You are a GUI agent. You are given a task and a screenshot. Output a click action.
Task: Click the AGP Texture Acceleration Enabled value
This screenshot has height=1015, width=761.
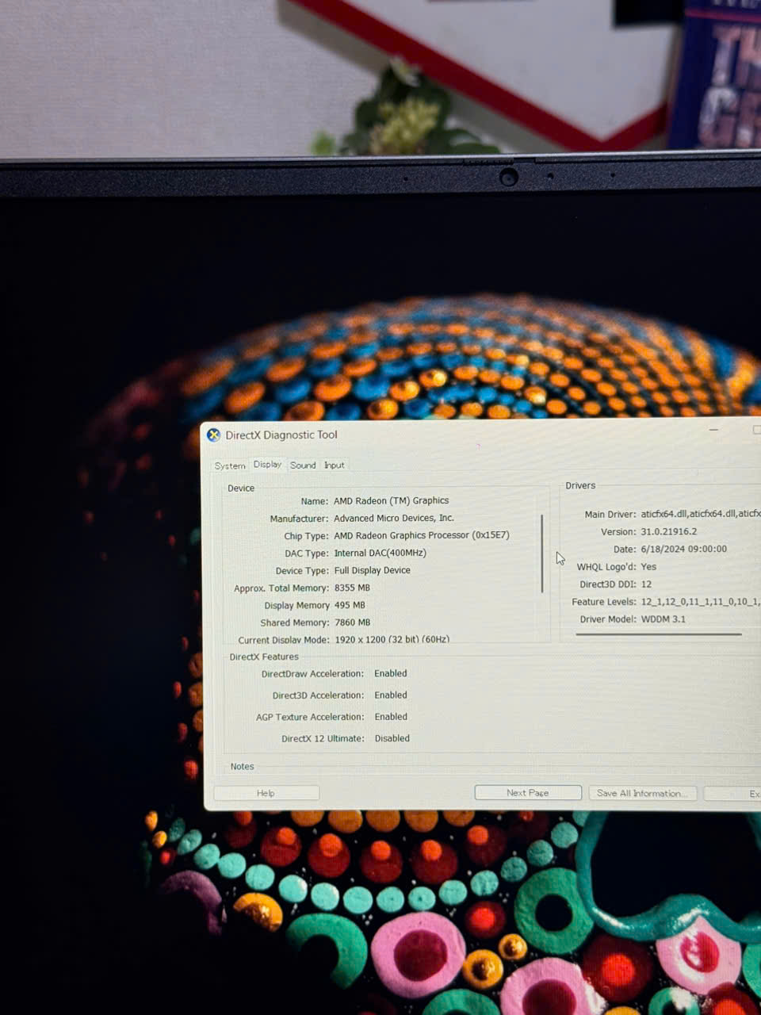[x=391, y=716]
